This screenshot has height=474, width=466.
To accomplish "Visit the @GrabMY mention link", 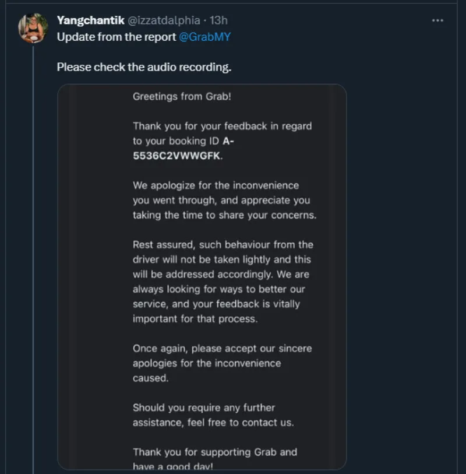I will click(204, 36).
